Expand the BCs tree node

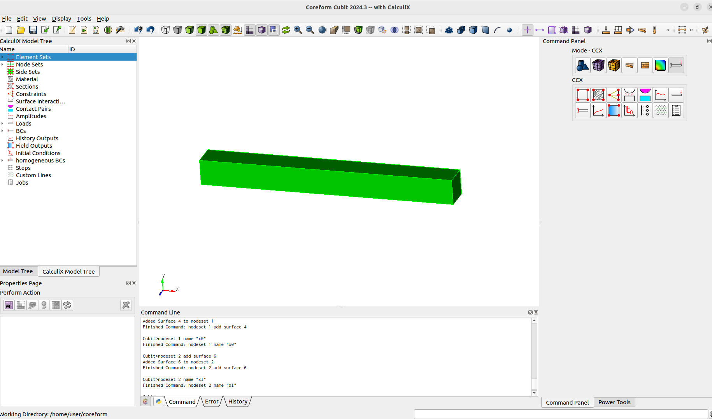(x=3, y=131)
